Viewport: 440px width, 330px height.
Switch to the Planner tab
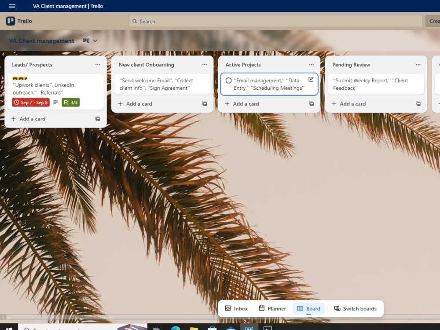(272, 308)
